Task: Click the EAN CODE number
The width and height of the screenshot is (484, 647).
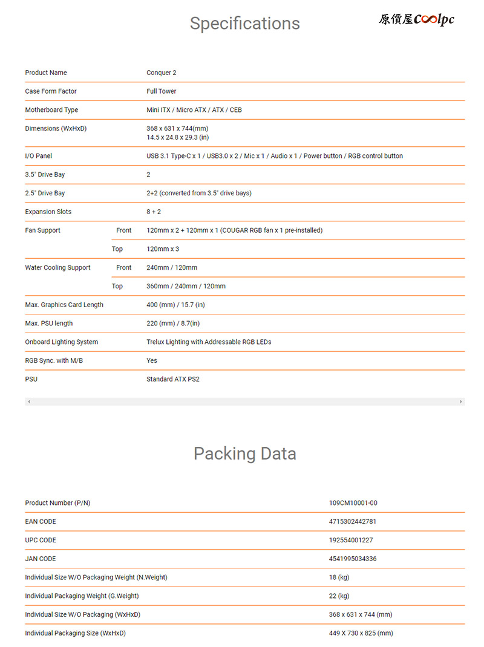Action: (x=353, y=522)
